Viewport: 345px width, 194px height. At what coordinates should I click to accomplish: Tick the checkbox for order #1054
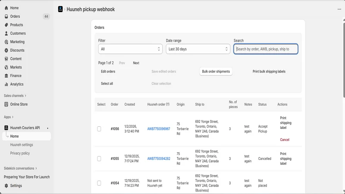click(99, 183)
